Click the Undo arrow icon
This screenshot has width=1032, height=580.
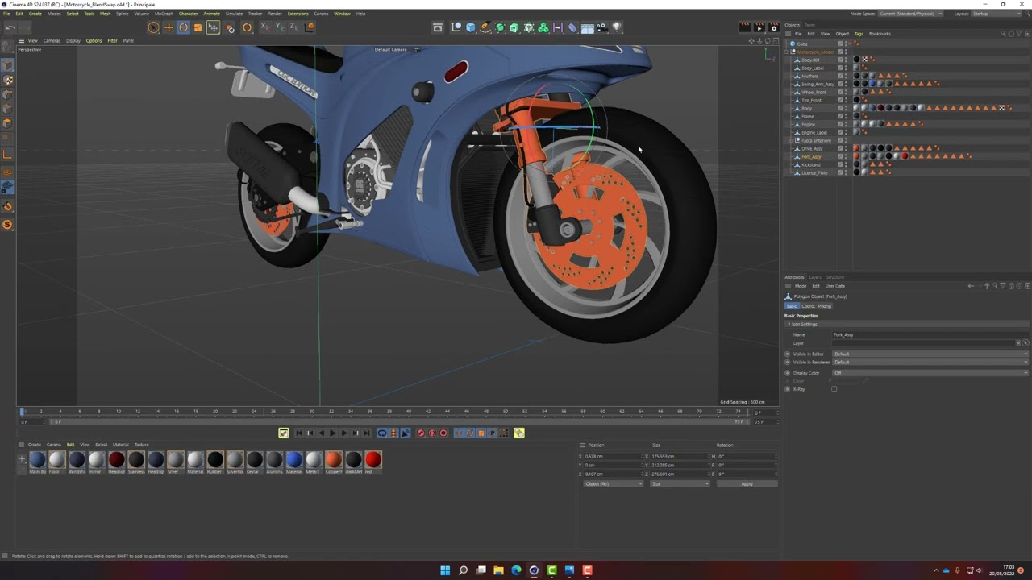(x=10, y=27)
